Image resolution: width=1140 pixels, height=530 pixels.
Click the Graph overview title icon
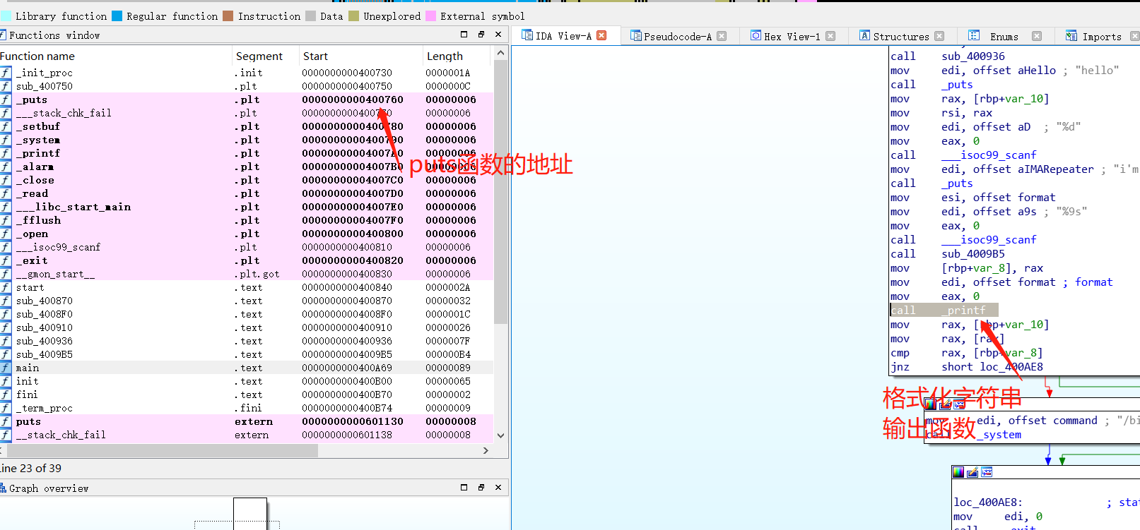click(3, 488)
